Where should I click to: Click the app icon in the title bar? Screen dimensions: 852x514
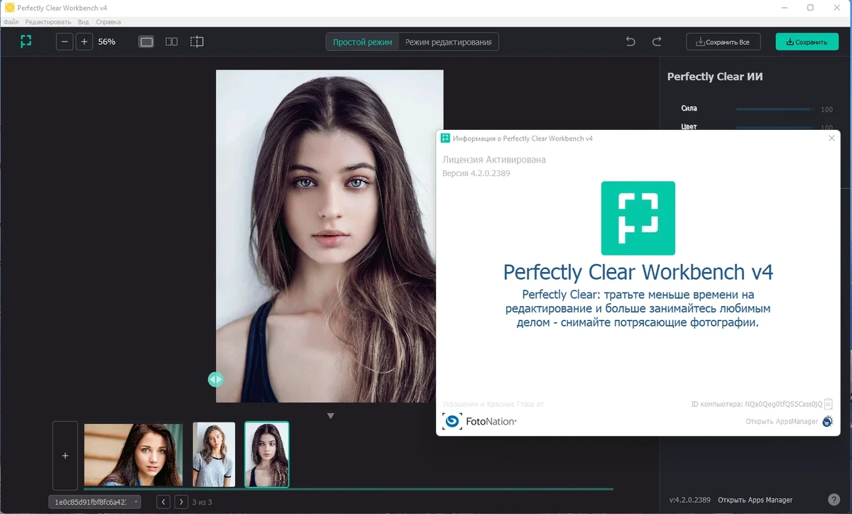[x=9, y=8]
